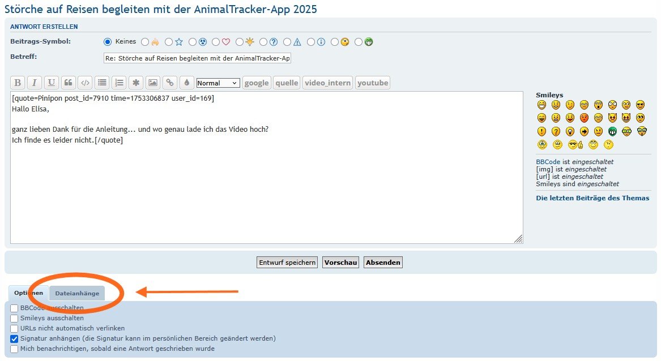Apply italic text formatting
This screenshot has height=361, width=661.
(x=35, y=83)
